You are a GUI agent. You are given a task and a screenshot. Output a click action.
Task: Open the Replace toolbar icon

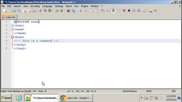click(73, 11)
